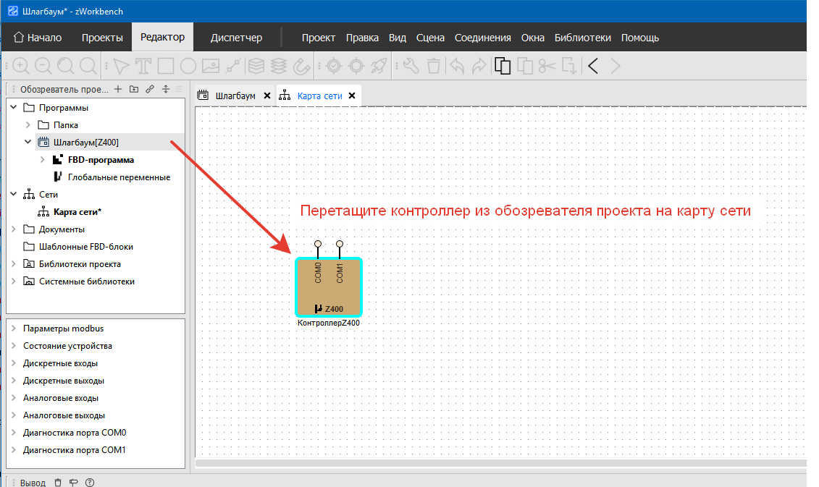Screen dimensions: 819x487
Task: Go to the Диспетчер mode
Action: pos(236,38)
